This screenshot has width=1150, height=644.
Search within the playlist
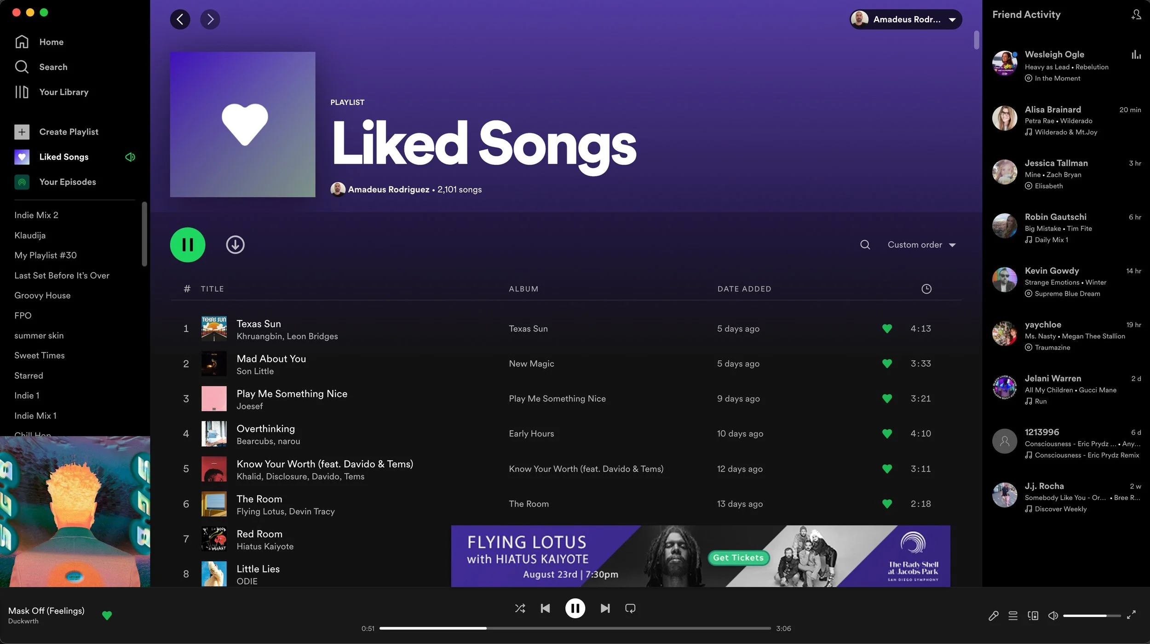coord(865,245)
